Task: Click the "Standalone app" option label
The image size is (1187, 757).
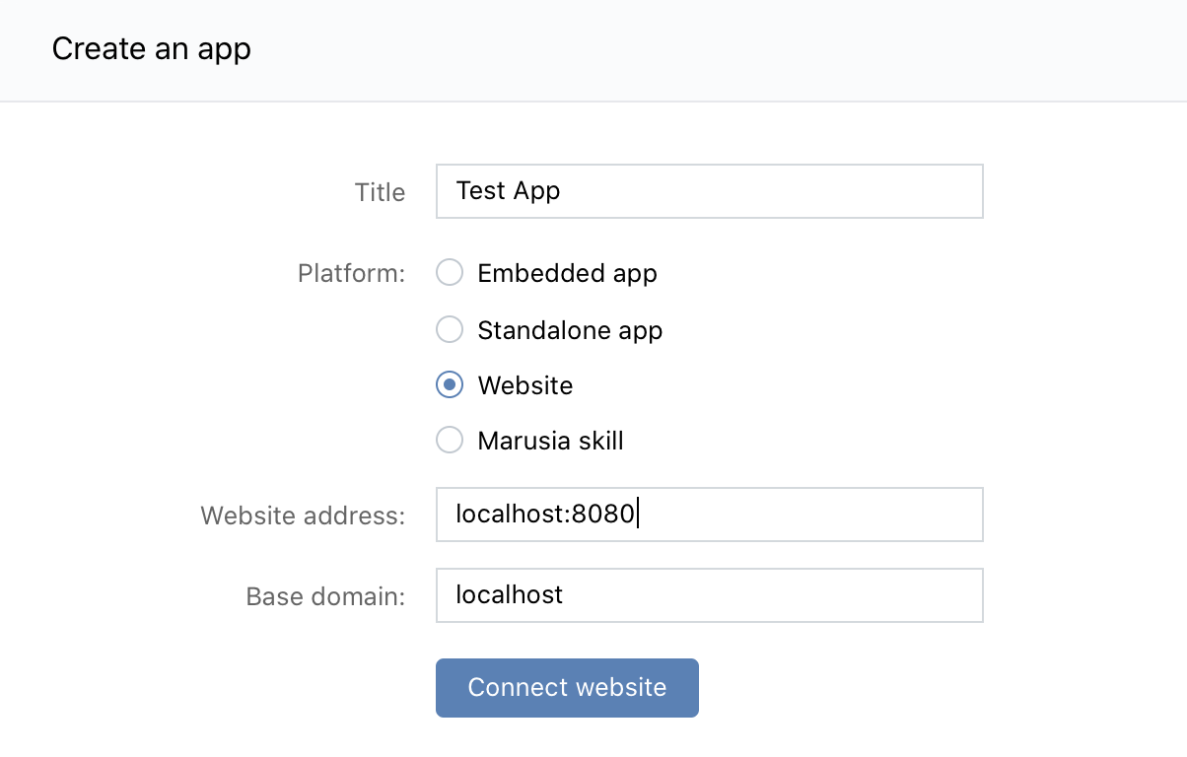Action: pos(570,330)
